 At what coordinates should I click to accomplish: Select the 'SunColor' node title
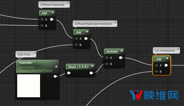pos(26,63)
